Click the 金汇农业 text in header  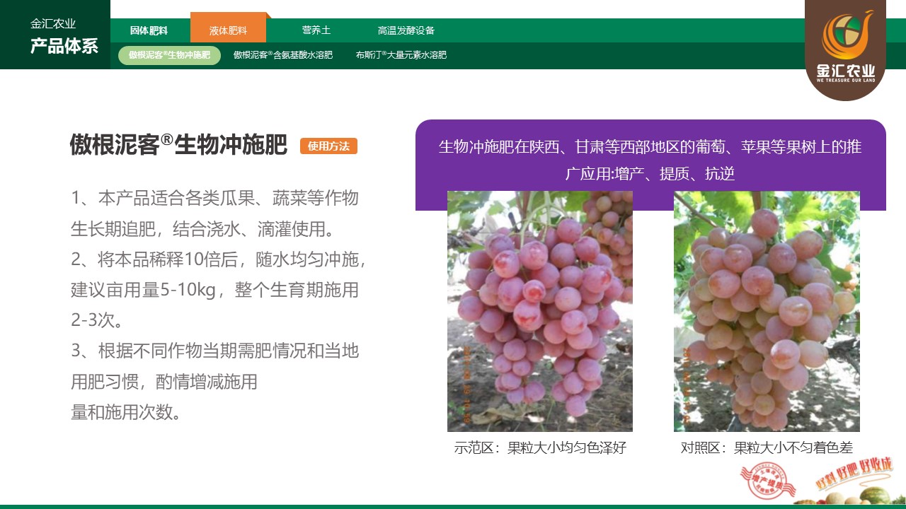coord(53,23)
